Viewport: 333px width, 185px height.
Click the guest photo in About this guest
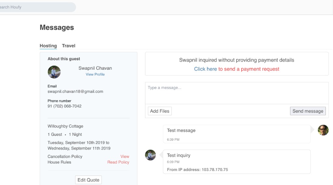coord(54,72)
